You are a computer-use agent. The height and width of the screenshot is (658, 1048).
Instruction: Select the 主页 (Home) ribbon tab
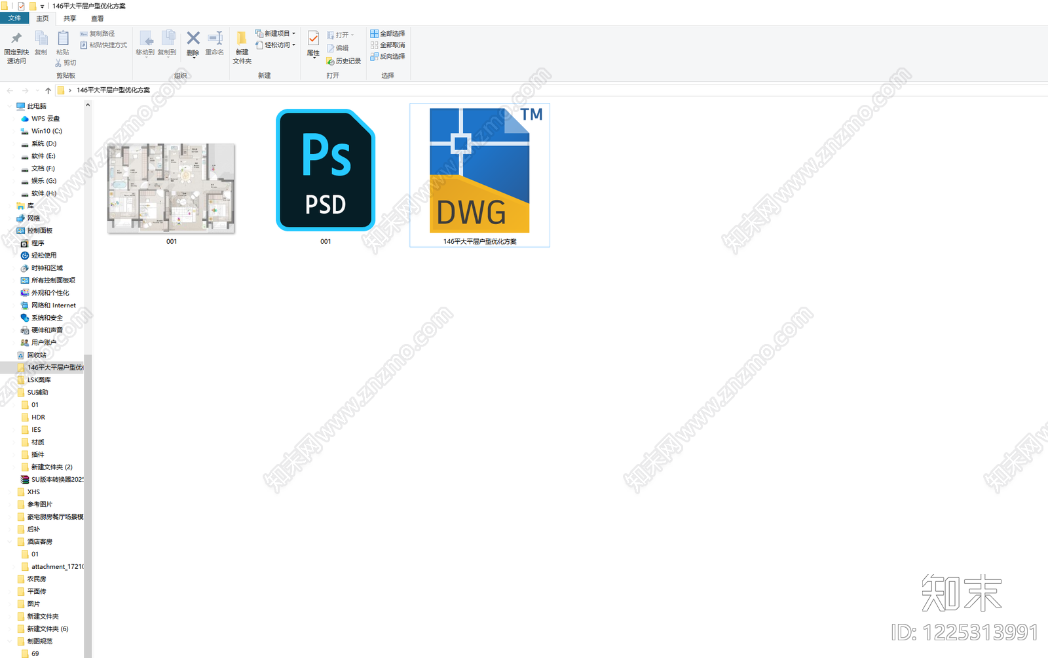click(43, 18)
